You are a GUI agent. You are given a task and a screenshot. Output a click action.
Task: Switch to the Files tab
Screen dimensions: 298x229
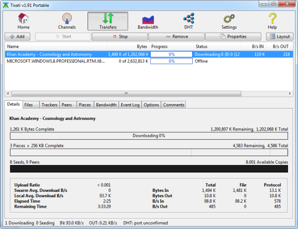(29, 105)
